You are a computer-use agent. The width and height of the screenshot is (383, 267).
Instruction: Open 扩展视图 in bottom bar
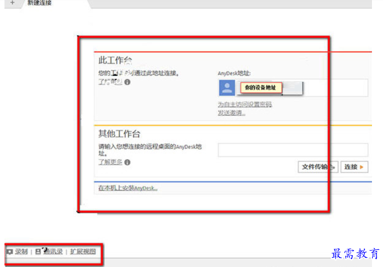pos(83,251)
